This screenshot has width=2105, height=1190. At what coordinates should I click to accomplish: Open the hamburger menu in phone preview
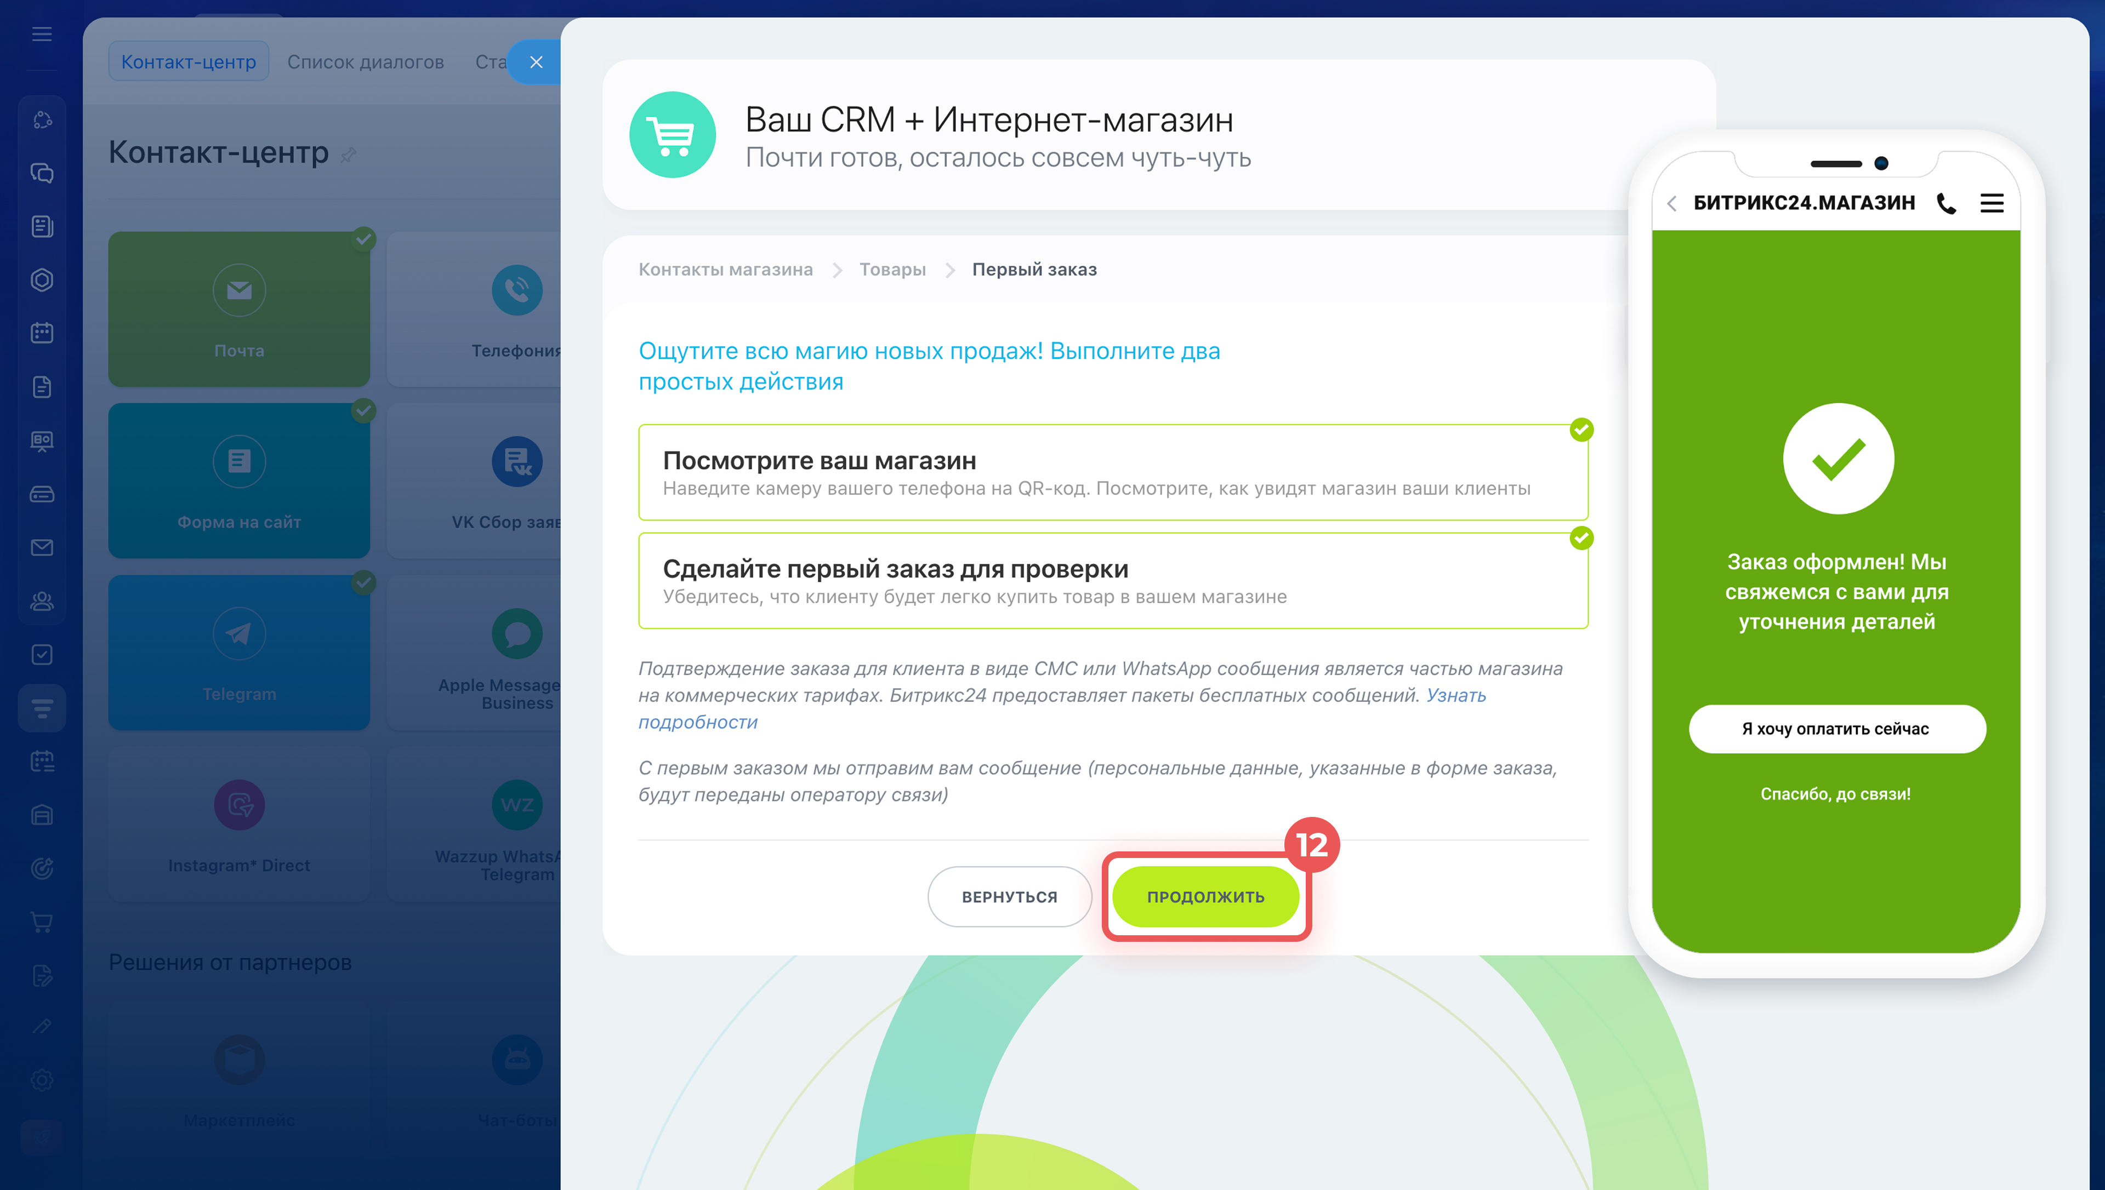(x=1992, y=203)
